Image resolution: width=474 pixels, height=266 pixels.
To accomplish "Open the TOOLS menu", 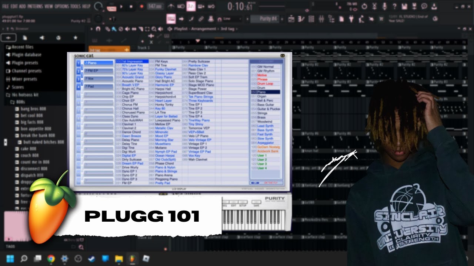I will click(x=75, y=7).
